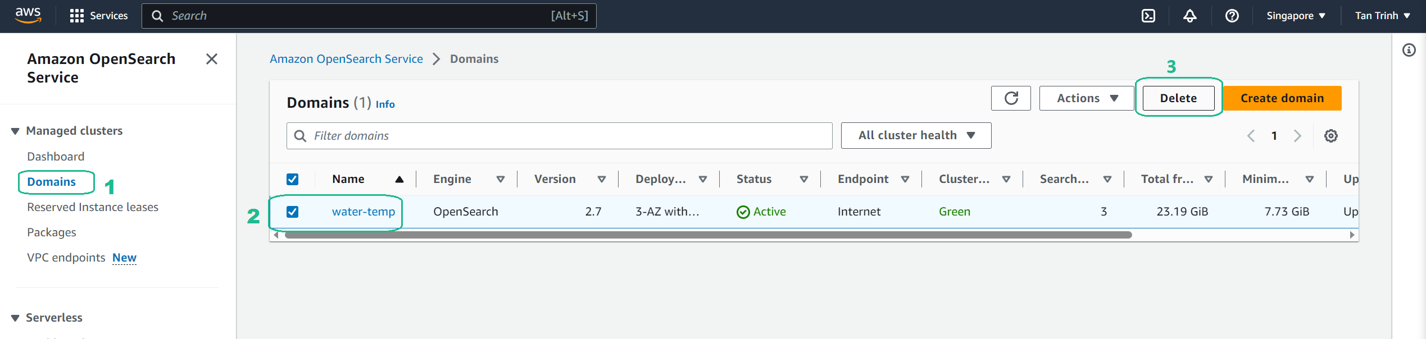Open Dashboard in the sidebar
This screenshot has width=1426, height=339.
pyautogui.click(x=56, y=157)
